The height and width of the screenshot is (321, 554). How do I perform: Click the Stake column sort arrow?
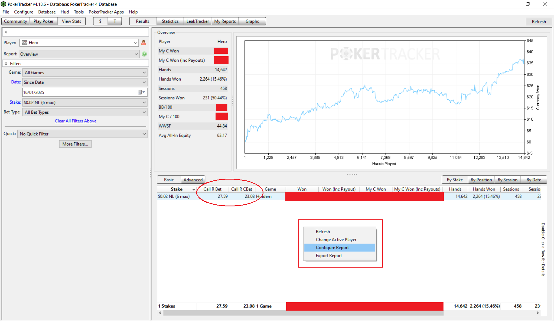194,190
